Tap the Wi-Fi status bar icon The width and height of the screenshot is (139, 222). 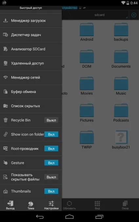(x=123, y=3)
